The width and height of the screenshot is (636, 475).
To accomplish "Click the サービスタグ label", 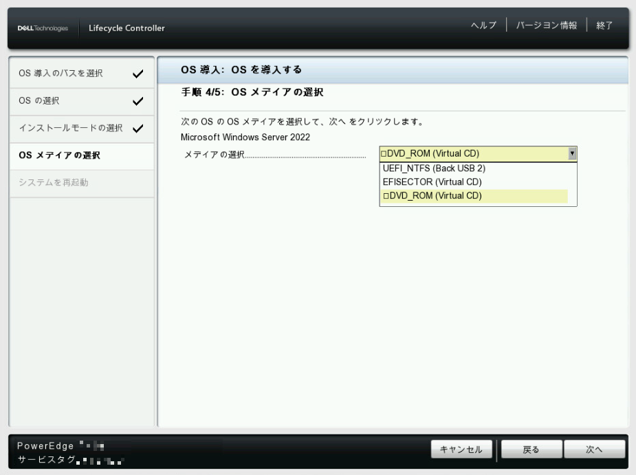I will coord(46,459).
